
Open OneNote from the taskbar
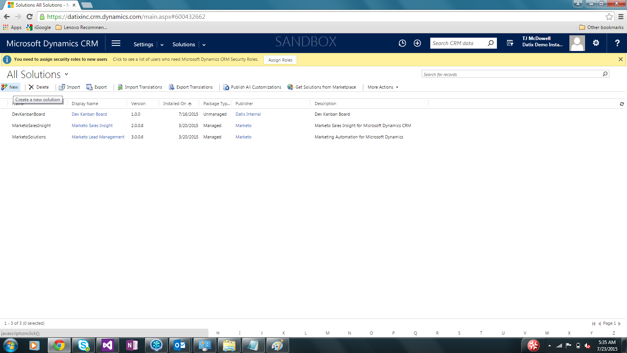(x=132, y=345)
